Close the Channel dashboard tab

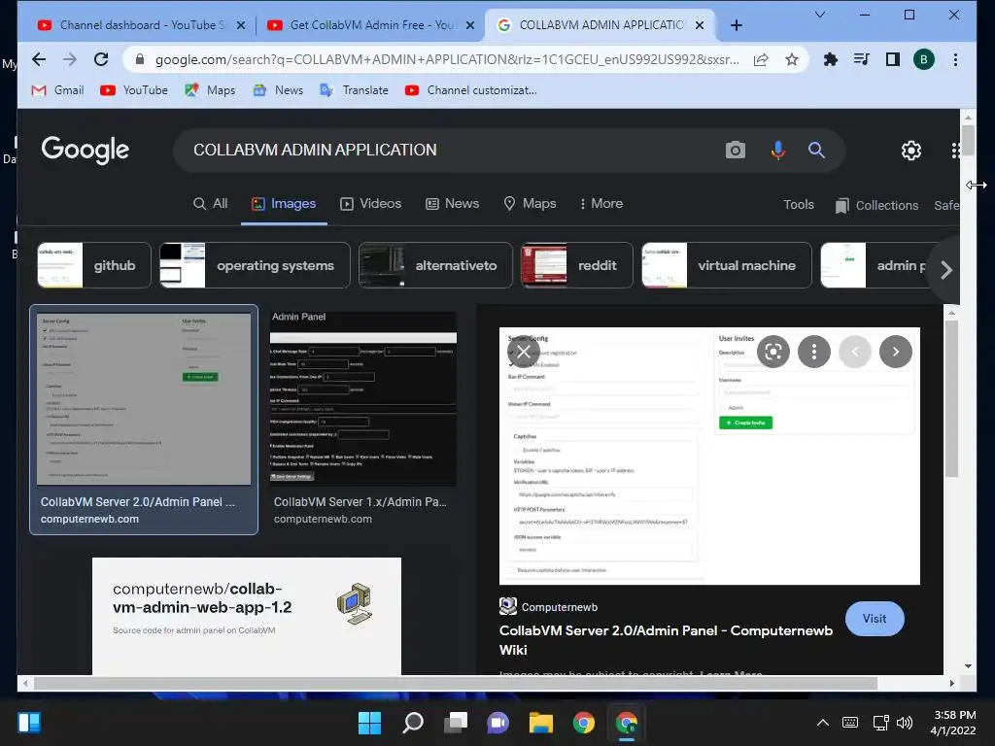point(241,25)
